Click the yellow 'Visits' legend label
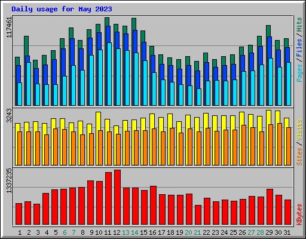This screenshot has height=239, width=306. [299, 130]
